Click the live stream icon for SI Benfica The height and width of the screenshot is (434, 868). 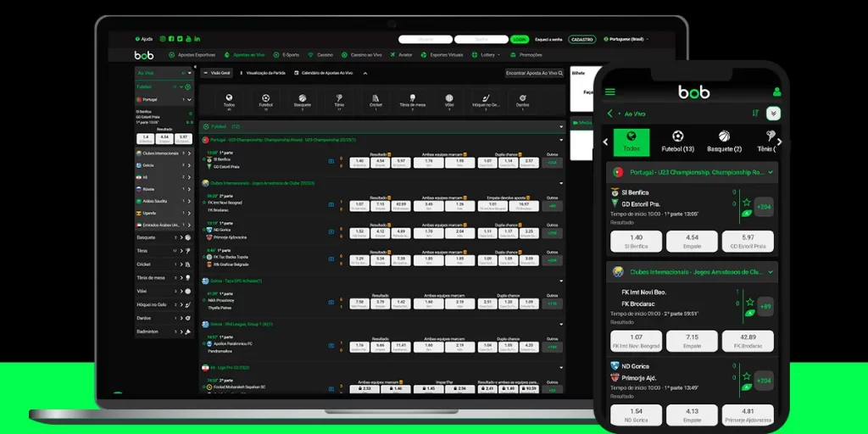[331, 162]
